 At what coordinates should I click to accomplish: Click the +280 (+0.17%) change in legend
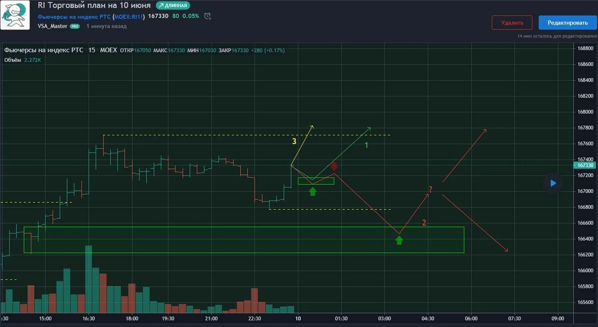[x=267, y=51]
